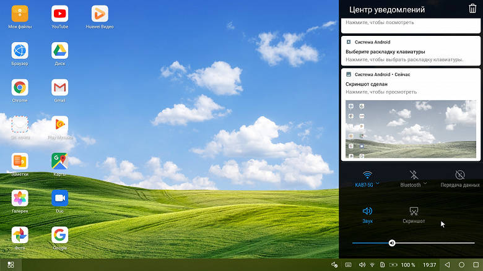Open the Эл. почта mail app
Viewport: 483px width, 271px height.
coord(20,124)
